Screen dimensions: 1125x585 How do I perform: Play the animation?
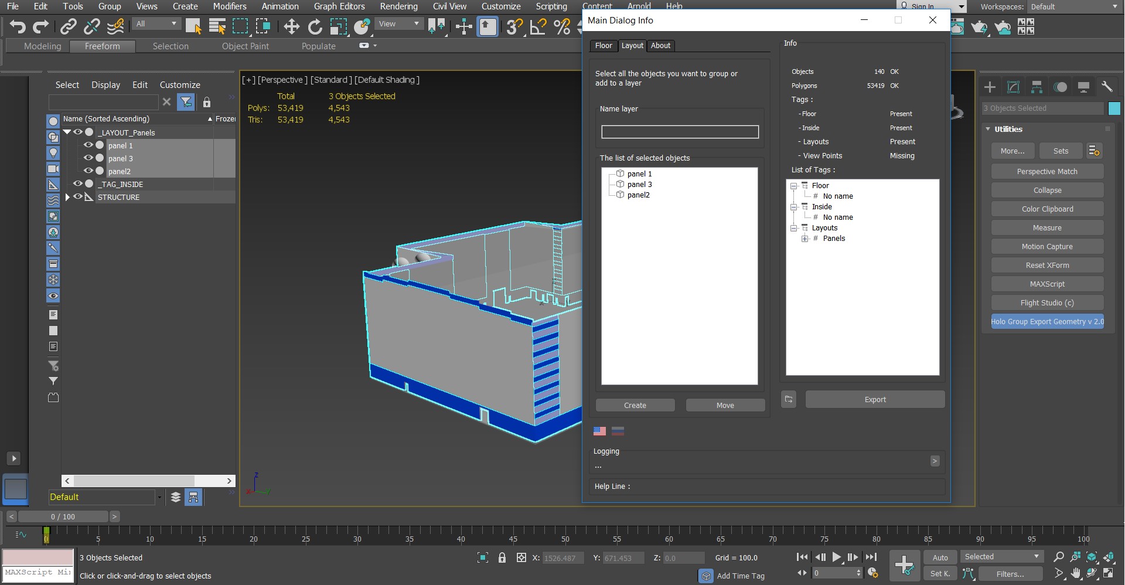coord(836,557)
